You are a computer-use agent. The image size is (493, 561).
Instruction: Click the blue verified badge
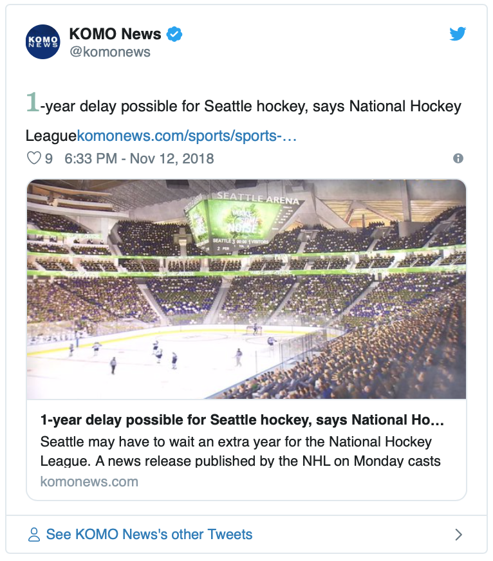pos(174,34)
